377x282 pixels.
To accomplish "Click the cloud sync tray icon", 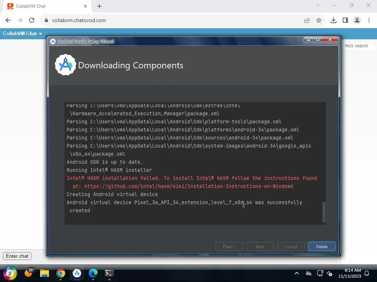I will [x=309, y=273].
